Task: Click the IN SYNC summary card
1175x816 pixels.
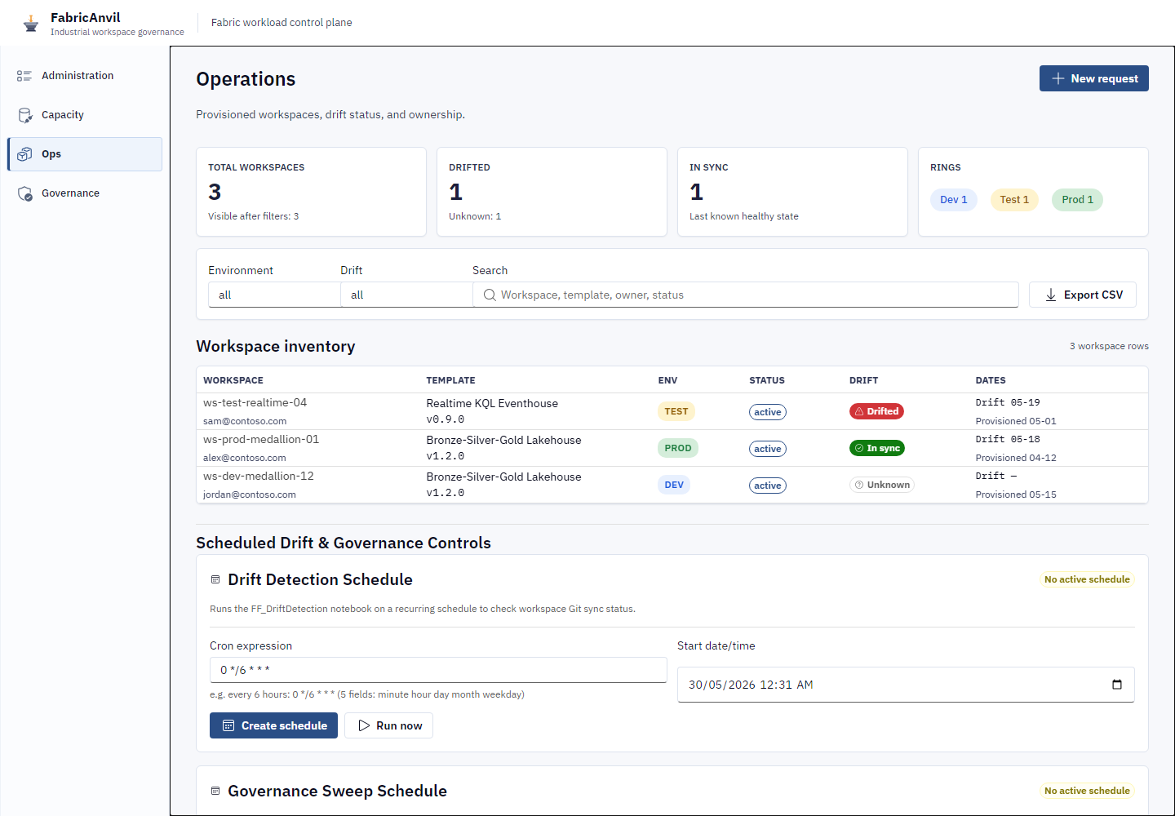Action: point(792,192)
